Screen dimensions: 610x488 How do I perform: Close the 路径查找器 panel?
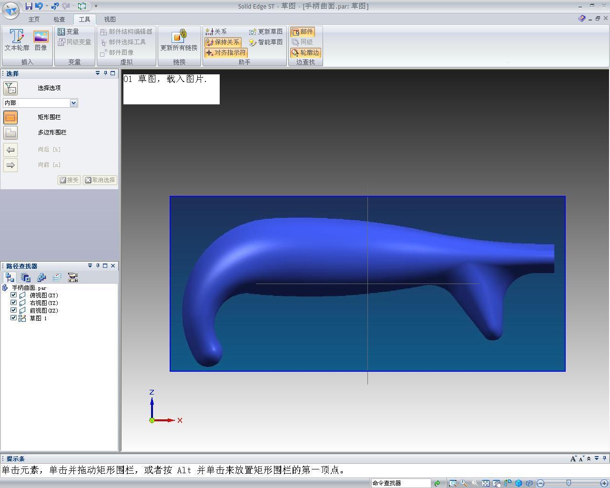click(113, 266)
